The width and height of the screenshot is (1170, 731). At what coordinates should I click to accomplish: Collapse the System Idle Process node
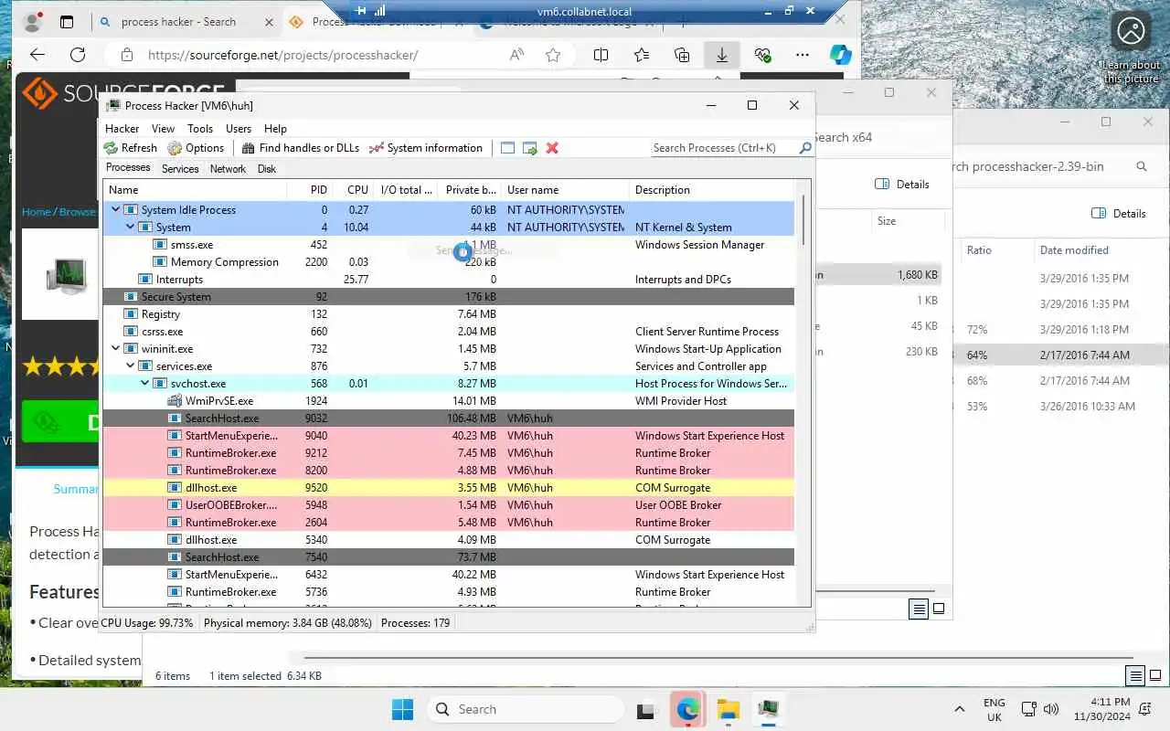click(115, 210)
